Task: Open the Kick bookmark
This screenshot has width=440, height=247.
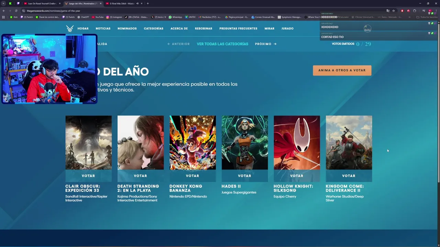Action: tap(14, 17)
